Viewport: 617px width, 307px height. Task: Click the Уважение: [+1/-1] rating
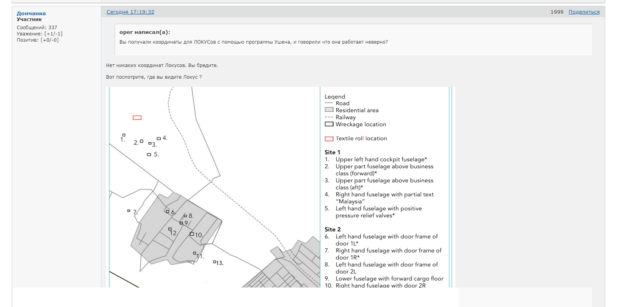tap(39, 34)
